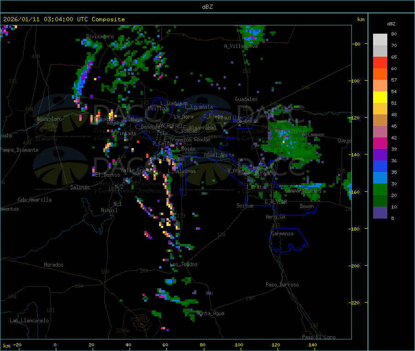The height and width of the screenshot is (351, 415).
Task: Click the Lag.Llancanelo map label
Action: point(29,321)
